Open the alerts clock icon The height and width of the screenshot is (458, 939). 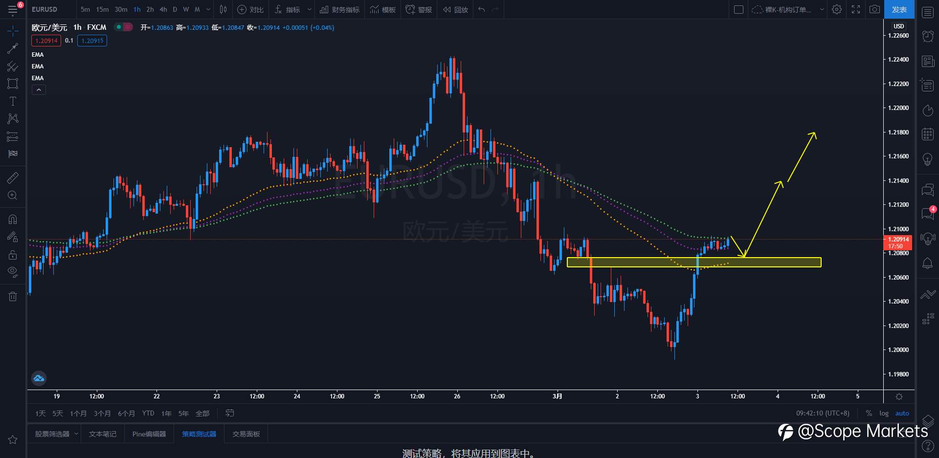[928, 36]
